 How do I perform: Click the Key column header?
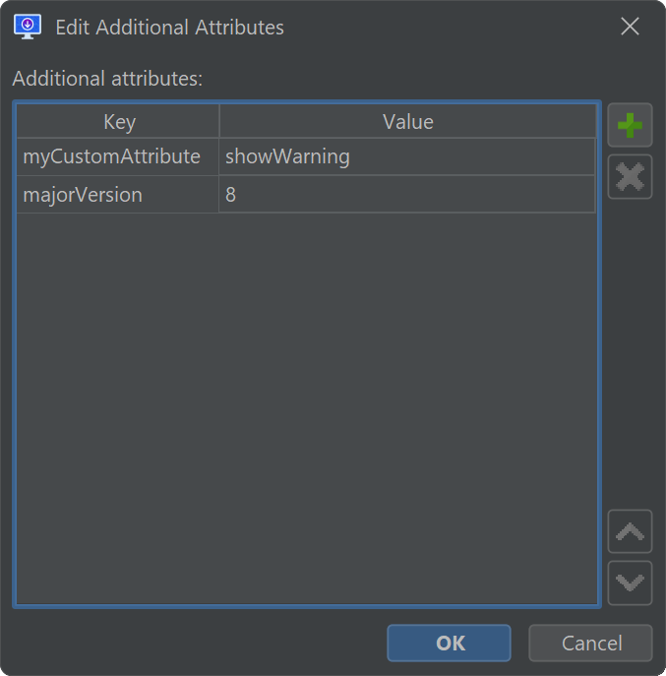point(118,122)
